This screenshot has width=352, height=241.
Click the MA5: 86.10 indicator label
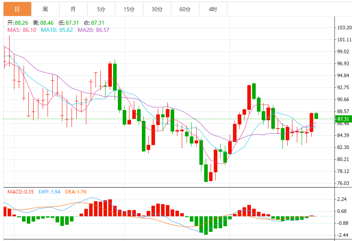coord(22,30)
